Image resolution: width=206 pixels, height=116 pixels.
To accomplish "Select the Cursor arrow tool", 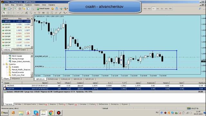I will coord(4,13).
